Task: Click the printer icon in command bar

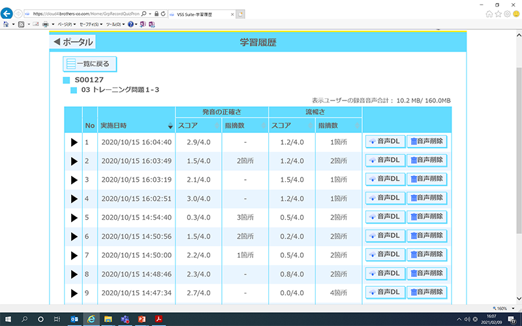Action: click(x=44, y=24)
